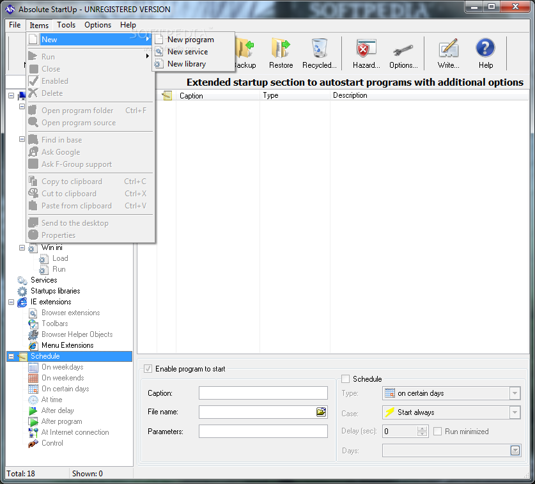Viewport: 535px width, 484px height.
Task: Click the note icon in Caption column header
Action: pos(167,95)
